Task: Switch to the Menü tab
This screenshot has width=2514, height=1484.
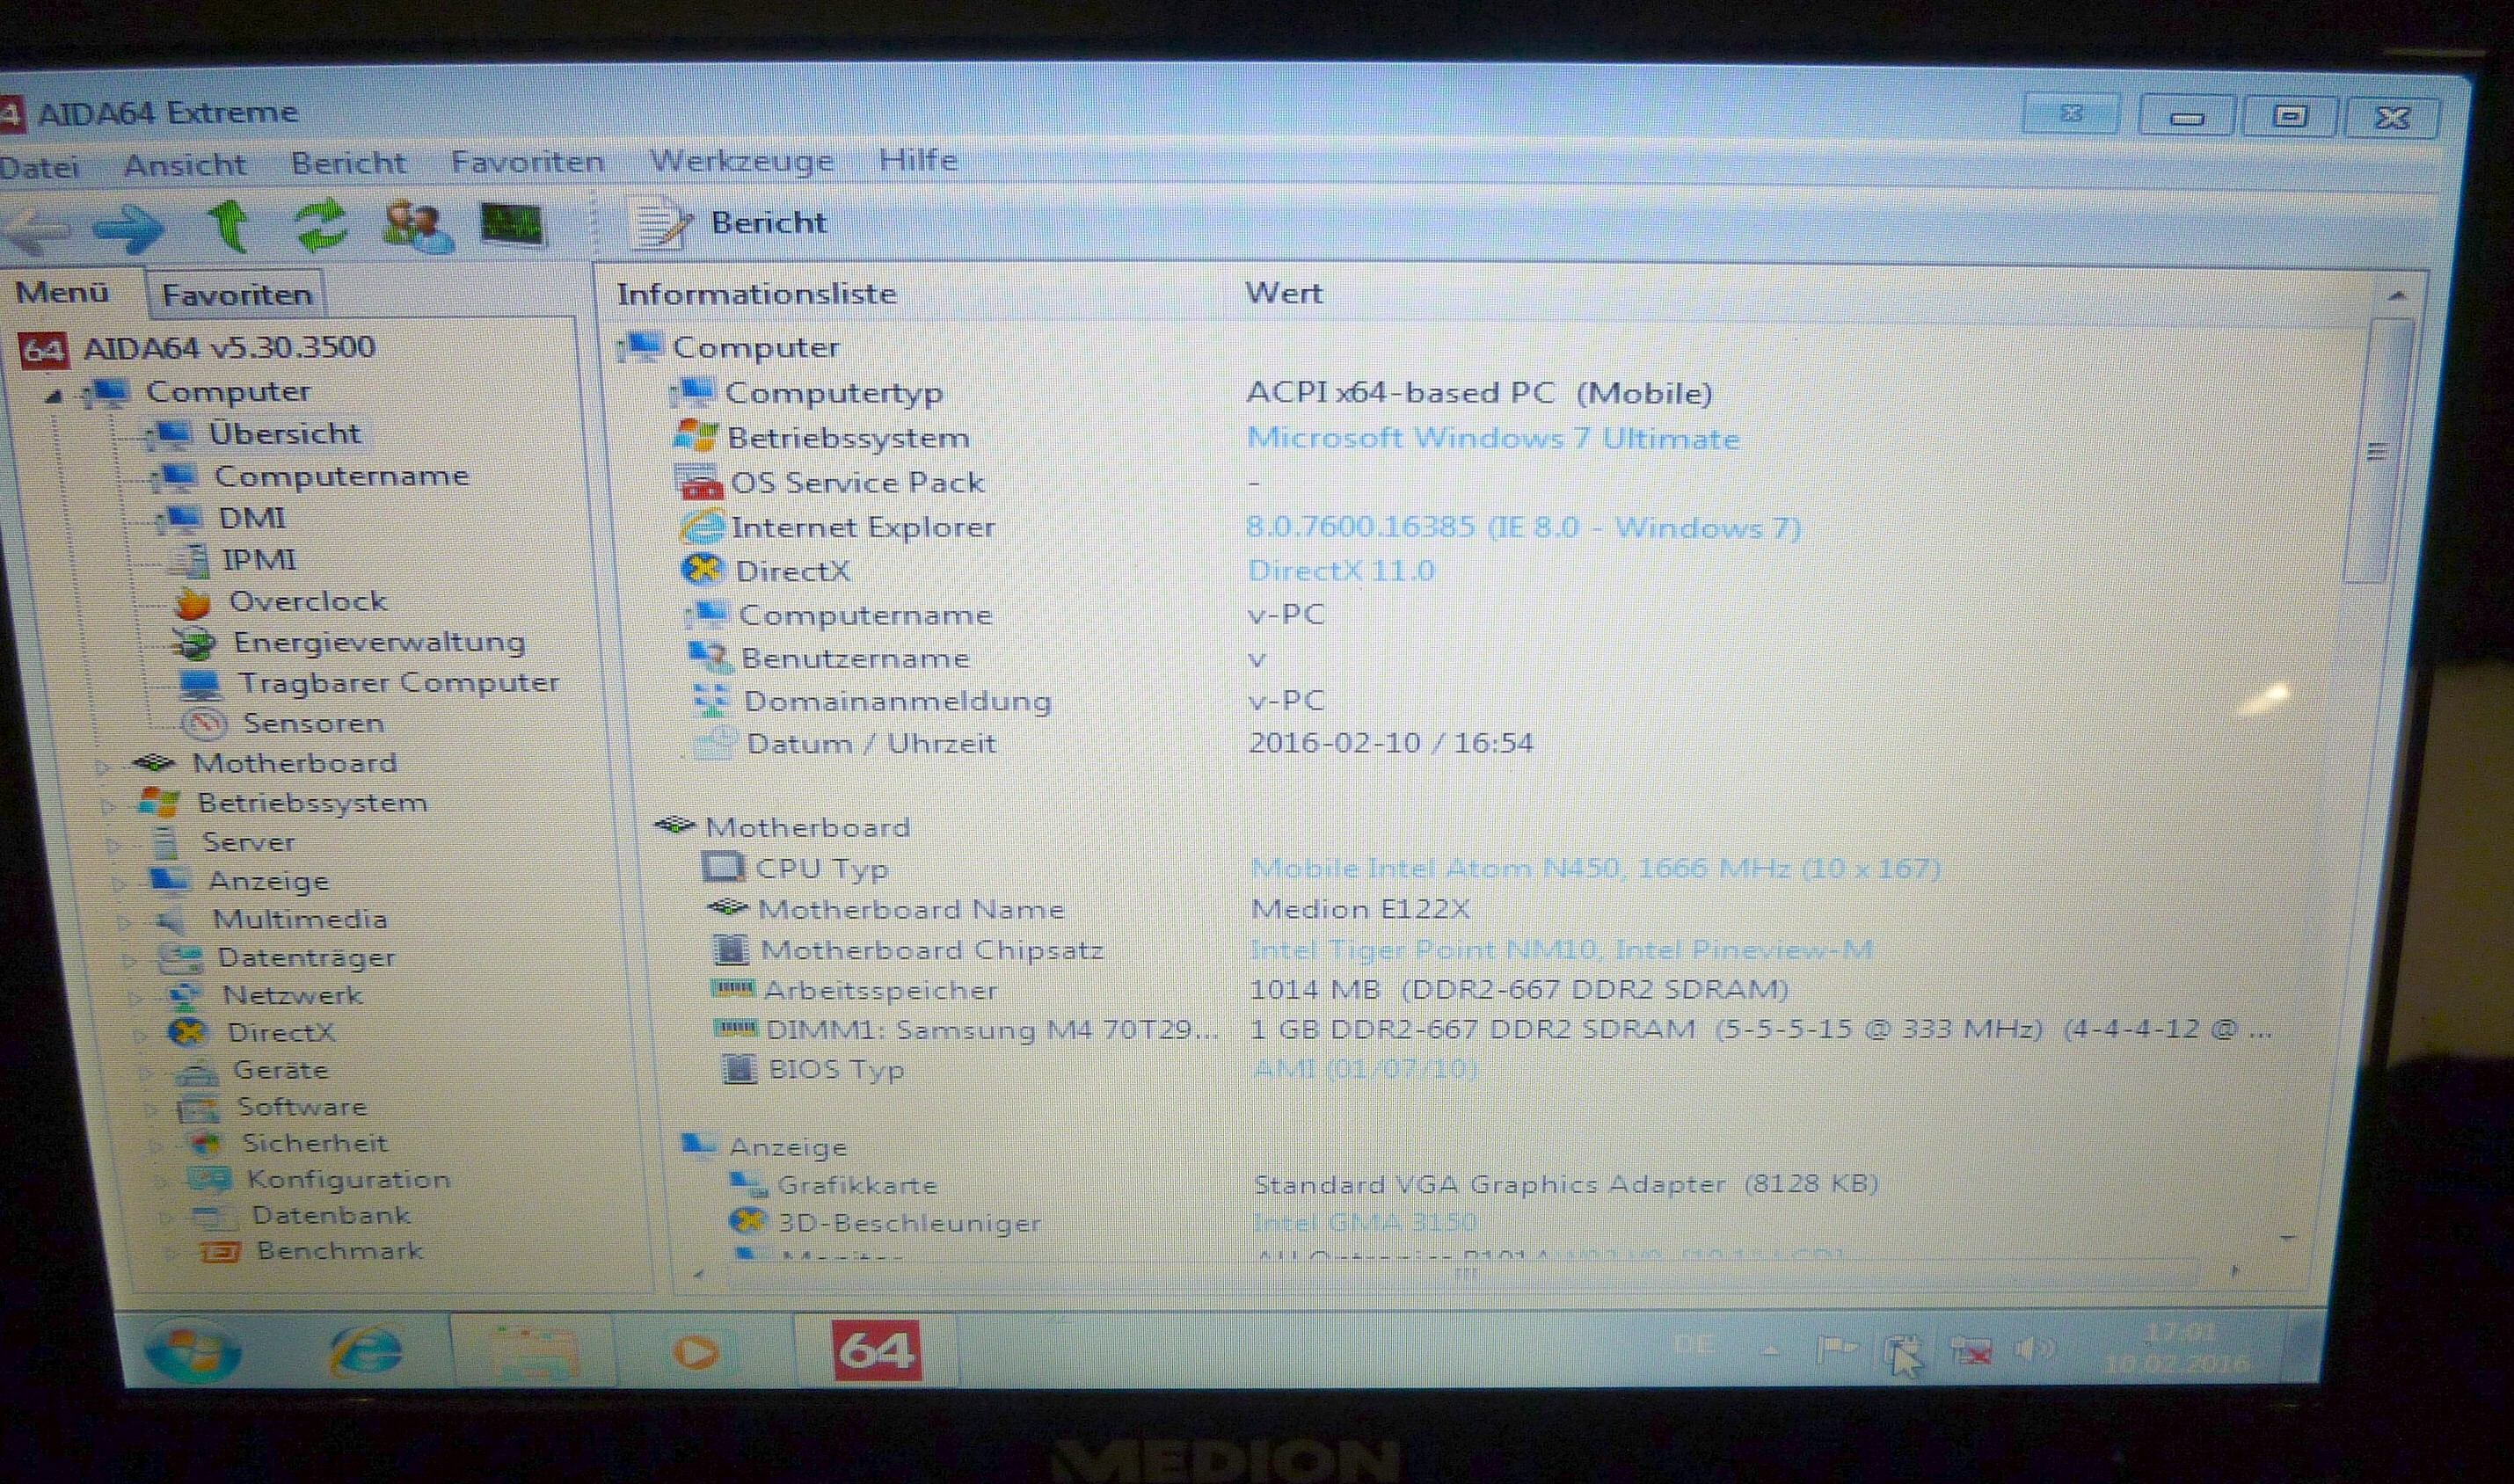Action: point(62,292)
